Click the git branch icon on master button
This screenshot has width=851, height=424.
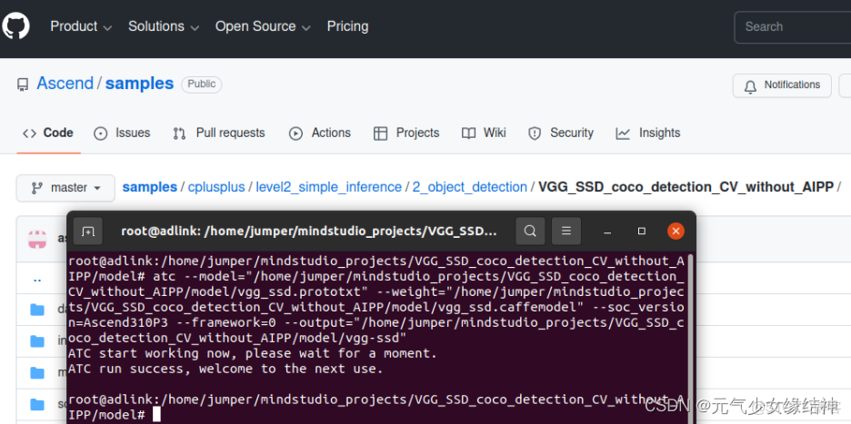coord(37,188)
